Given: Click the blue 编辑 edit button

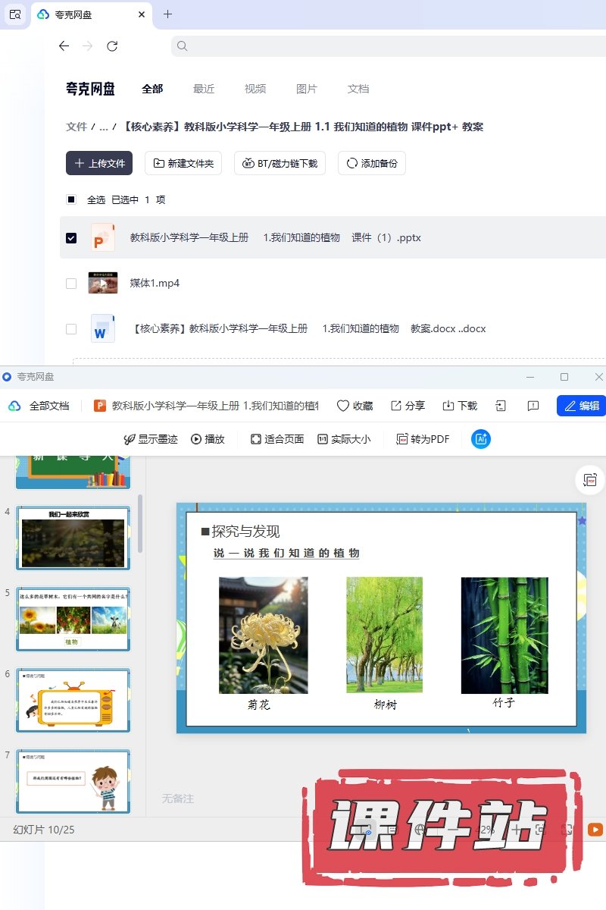Looking at the screenshot, I should [581, 406].
